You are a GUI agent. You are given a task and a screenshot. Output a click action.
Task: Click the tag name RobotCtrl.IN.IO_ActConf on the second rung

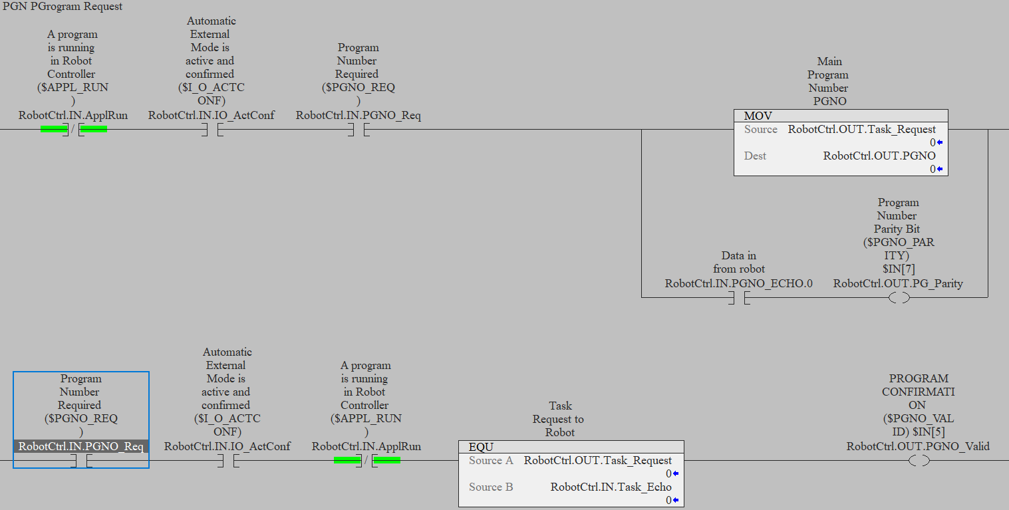pos(227,446)
